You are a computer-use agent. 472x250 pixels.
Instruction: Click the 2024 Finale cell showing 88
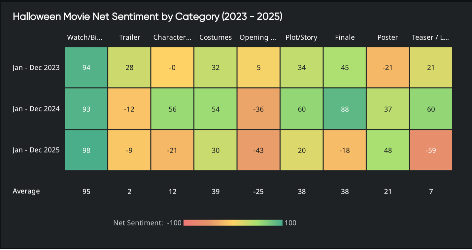[345, 109]
